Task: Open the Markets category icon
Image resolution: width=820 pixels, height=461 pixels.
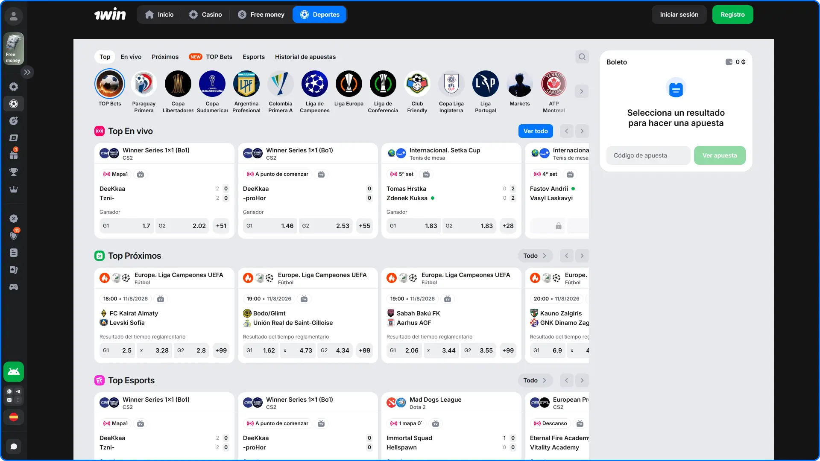Action: coord(520,84)
